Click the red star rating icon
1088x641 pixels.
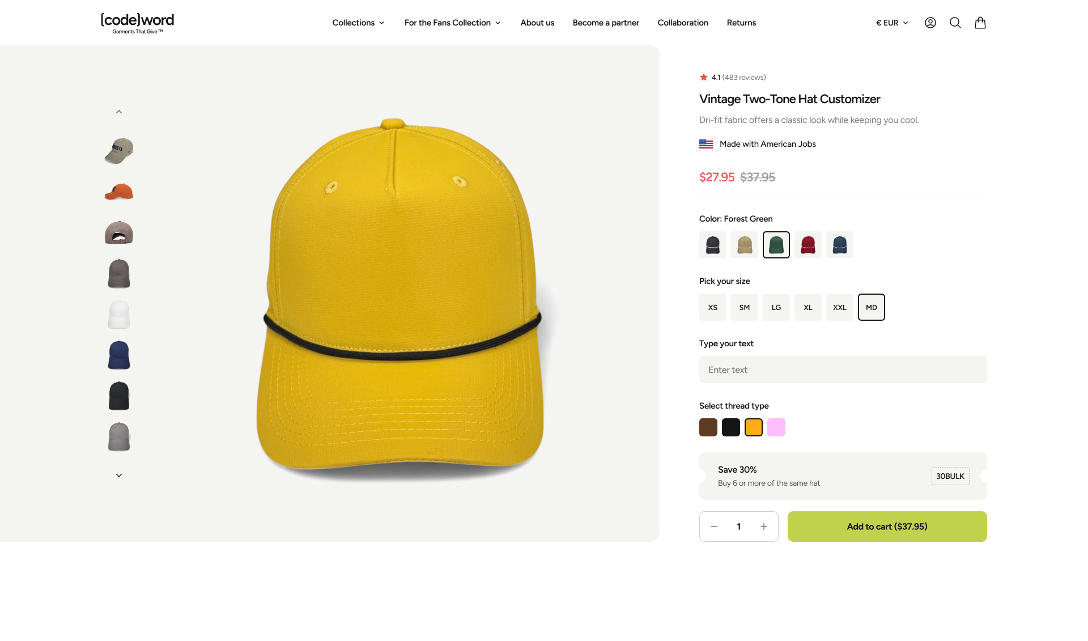coord(704,77)
